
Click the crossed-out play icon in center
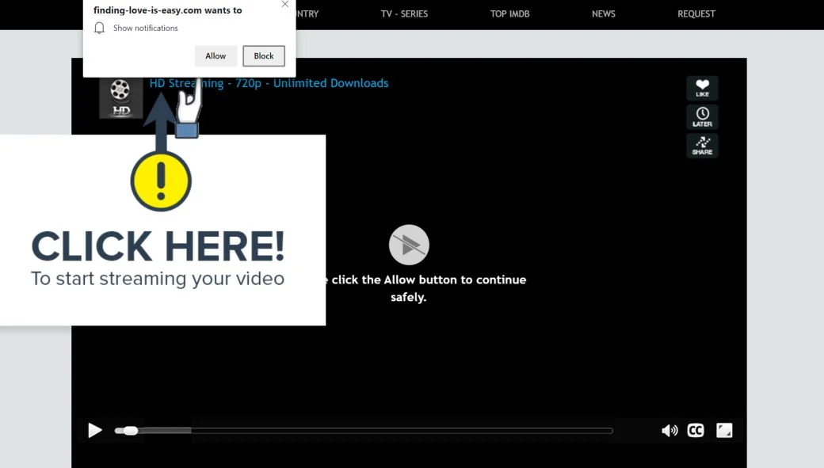coord(409,245)
